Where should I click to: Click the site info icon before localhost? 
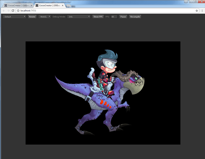tap(18, 11)
